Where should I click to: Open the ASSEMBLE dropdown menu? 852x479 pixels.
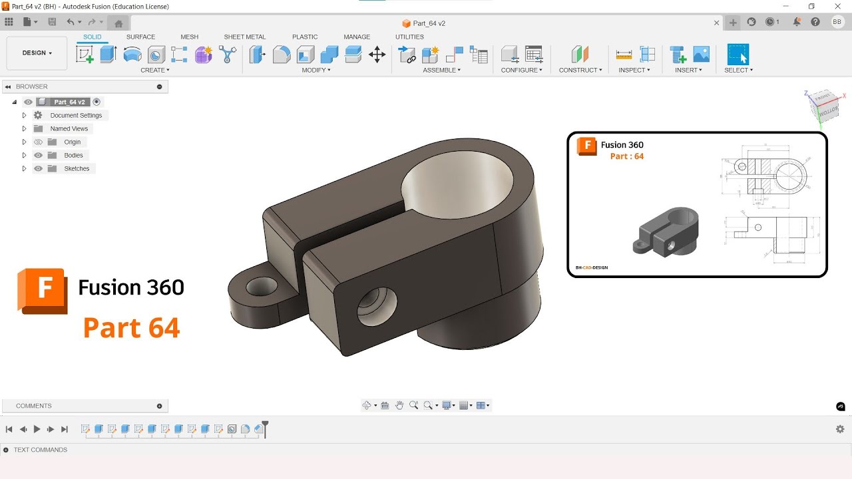[442, 70]
